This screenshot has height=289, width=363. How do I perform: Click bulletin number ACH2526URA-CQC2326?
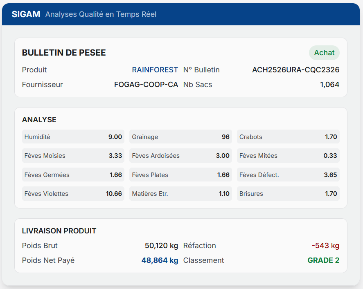pos(295,70)
